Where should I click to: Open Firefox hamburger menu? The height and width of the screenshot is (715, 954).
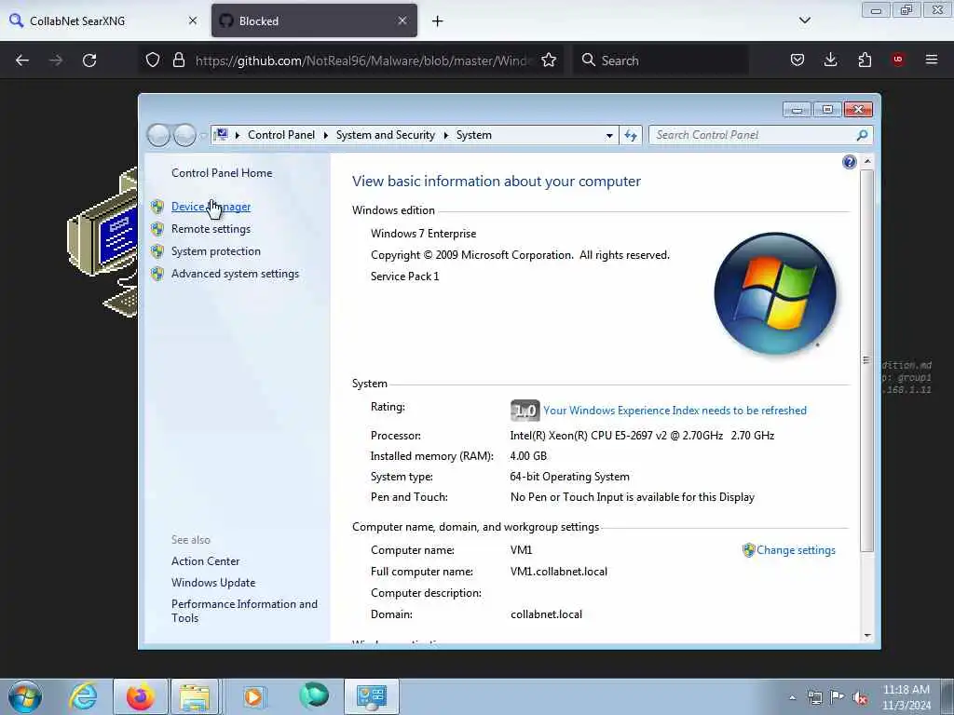(x=932, y=61)
